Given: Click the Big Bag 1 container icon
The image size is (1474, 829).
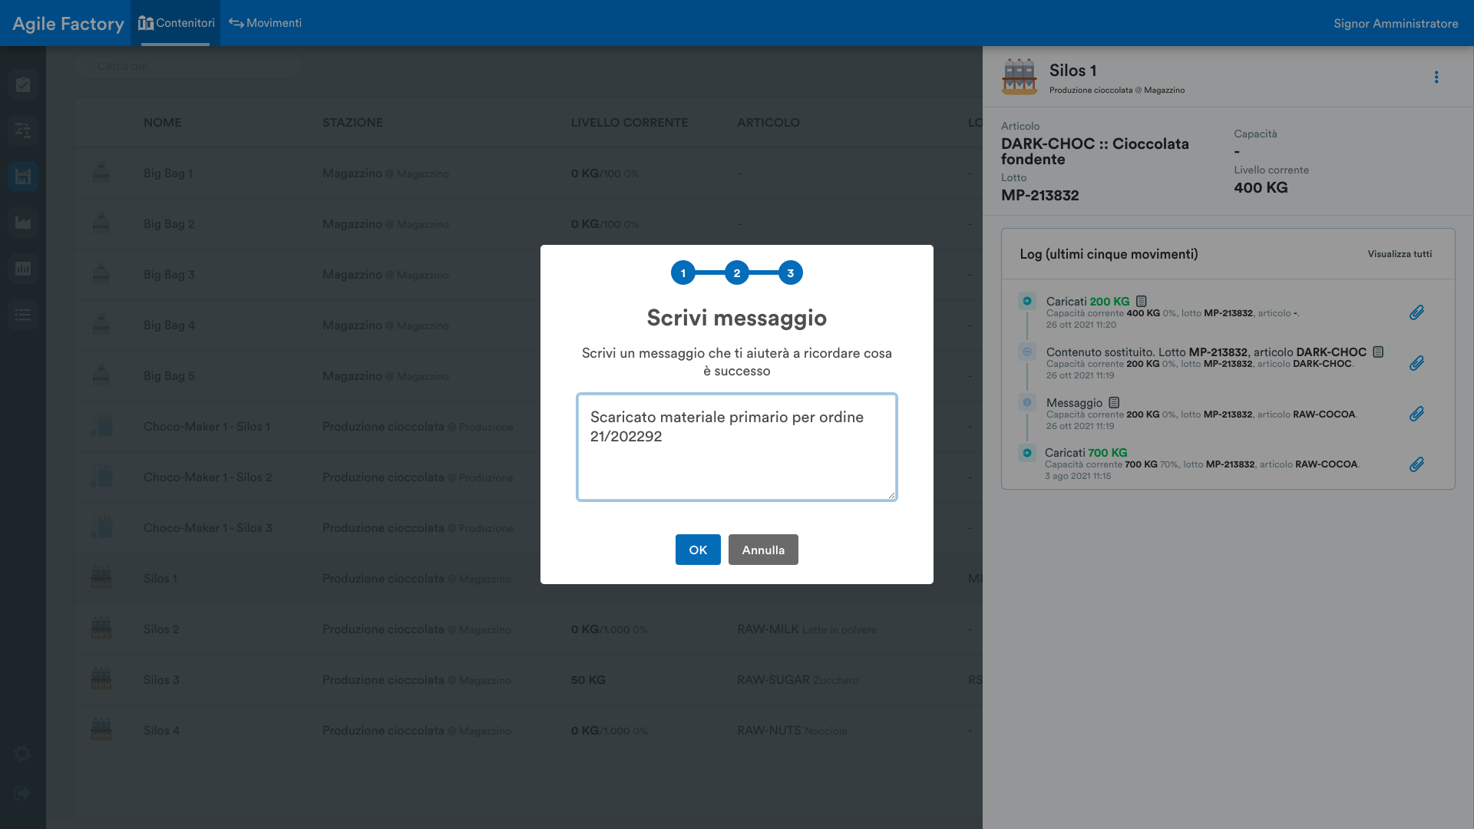Looking at the screenshot, I should 101,173.
